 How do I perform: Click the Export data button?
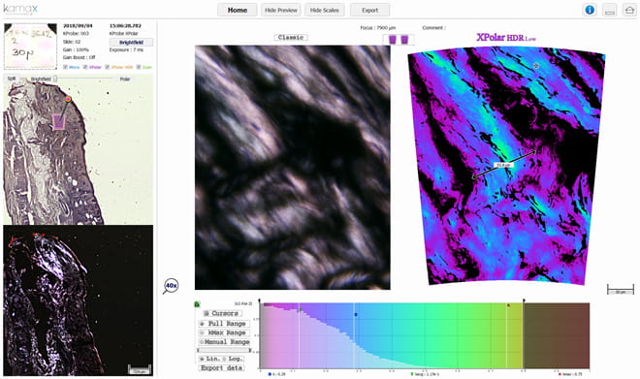tap(222, 368)
